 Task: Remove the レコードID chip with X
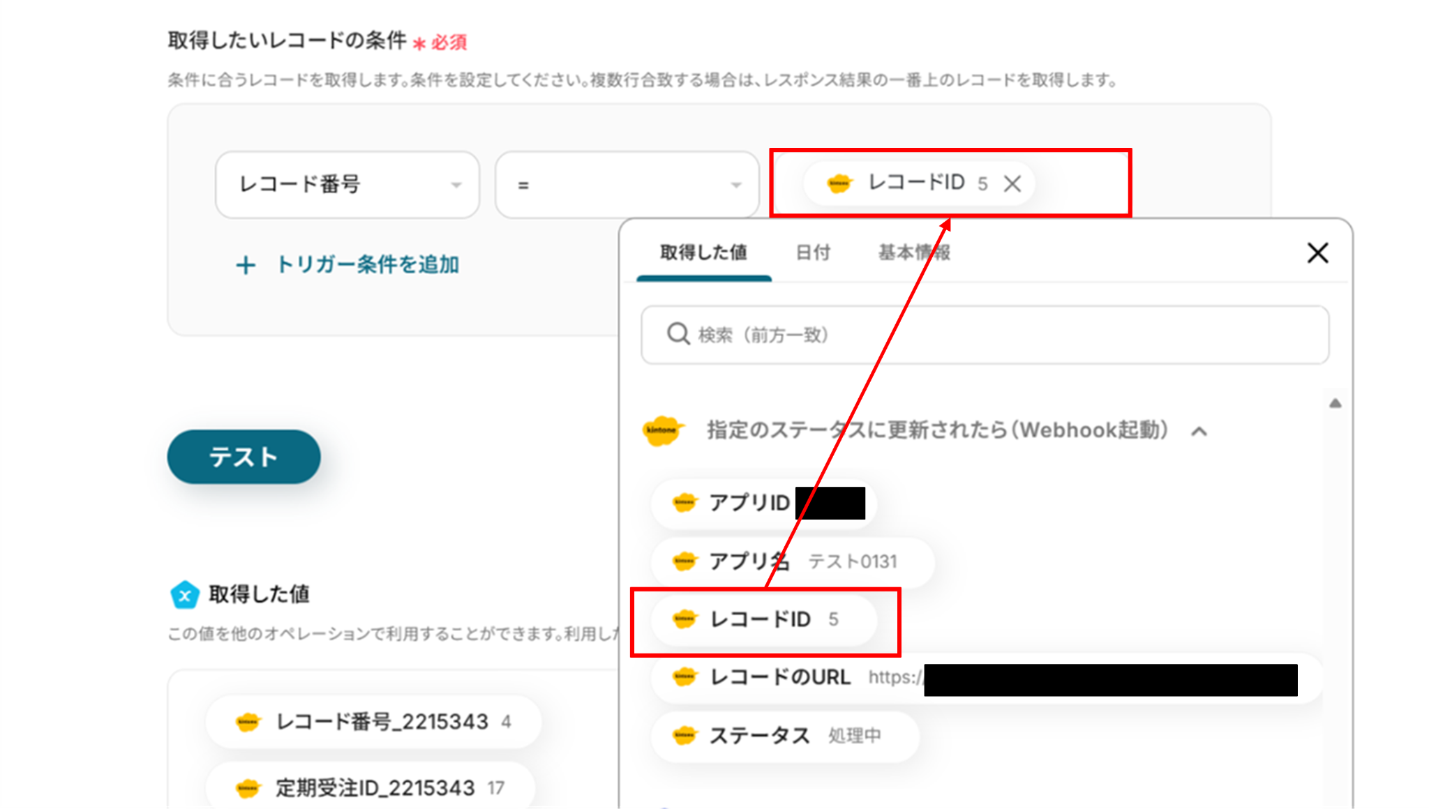pyautogui.click(x=1012, y=184)
